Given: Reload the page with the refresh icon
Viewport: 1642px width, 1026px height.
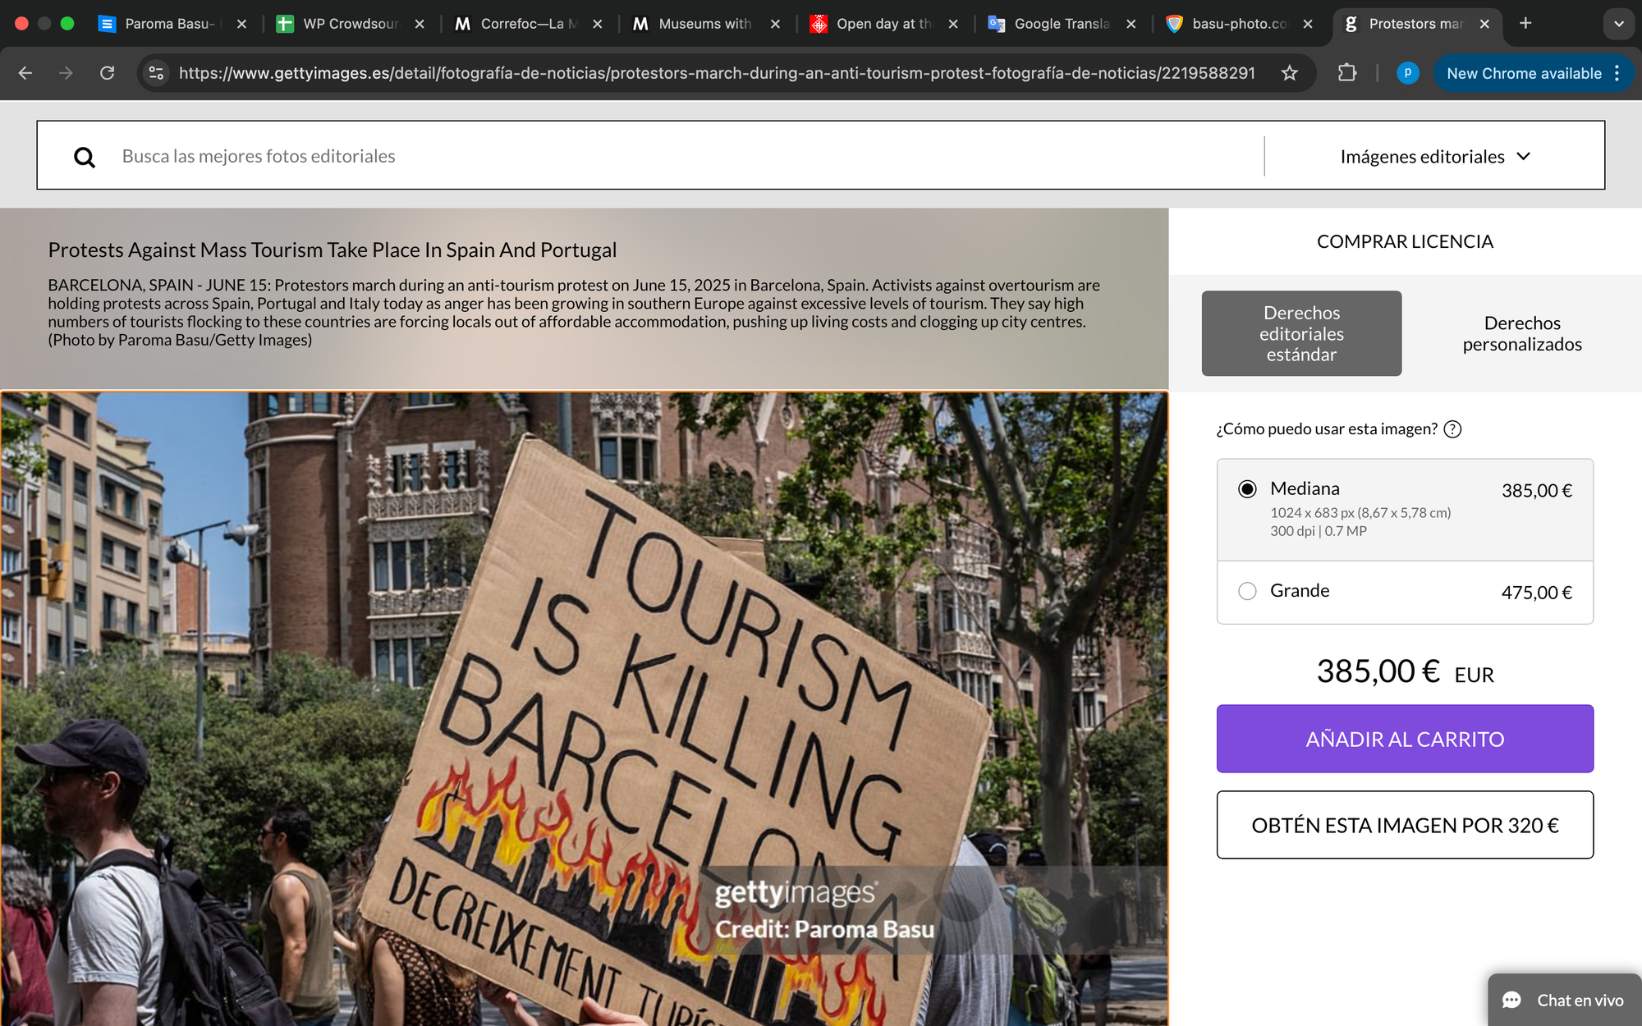Looking at the screenshot, I should tap(107, 73).
